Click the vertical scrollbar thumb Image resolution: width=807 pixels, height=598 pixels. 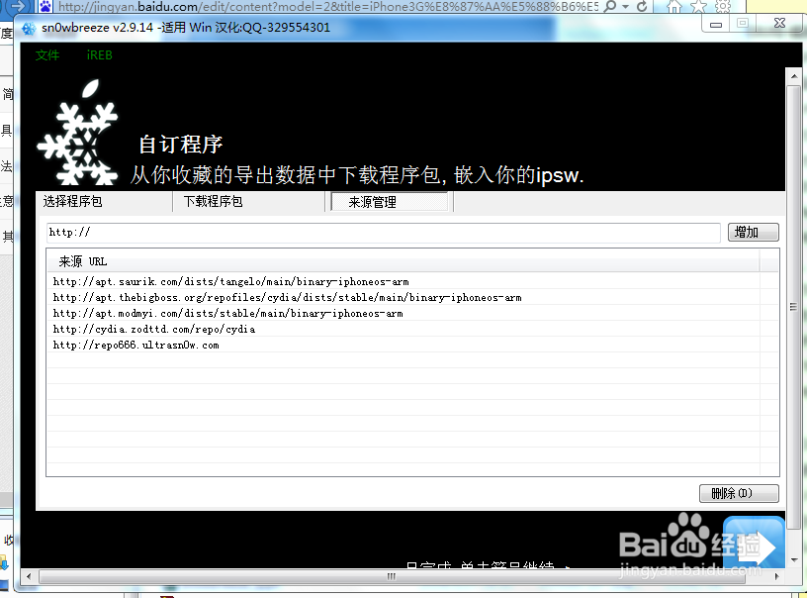pyautogui.click(x=793, y=307)
